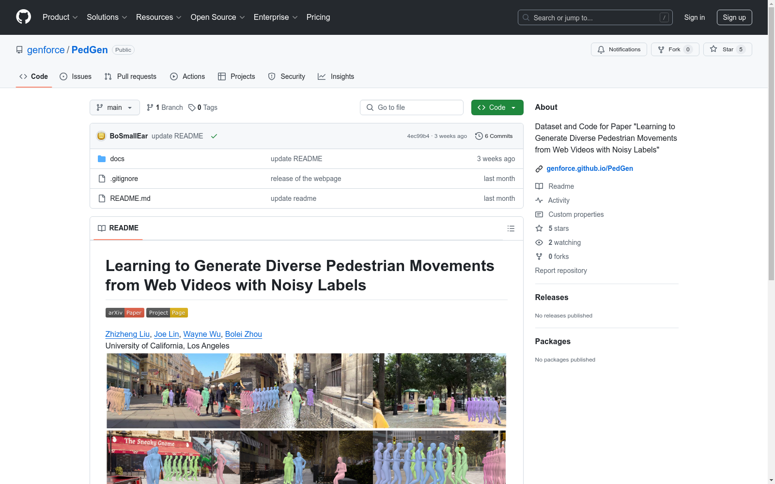Viewport: 775px width, 484px height.
Task: Open the 4ec99b4 commit hash link
Action: [x=418, y=136]
